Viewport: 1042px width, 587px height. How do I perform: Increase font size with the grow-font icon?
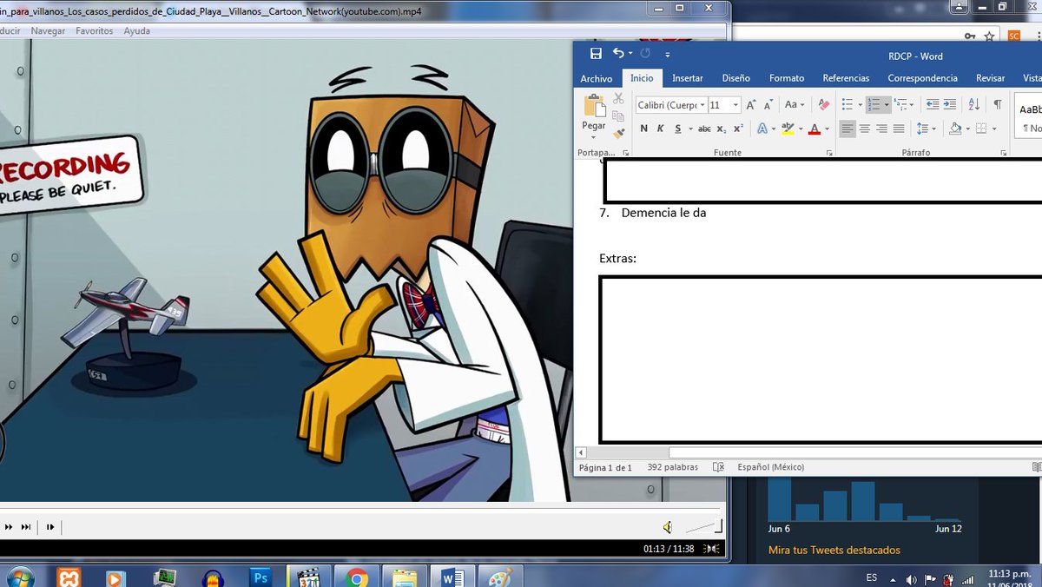[x=752, y=105]
